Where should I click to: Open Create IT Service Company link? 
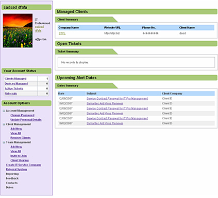(23, 165)
